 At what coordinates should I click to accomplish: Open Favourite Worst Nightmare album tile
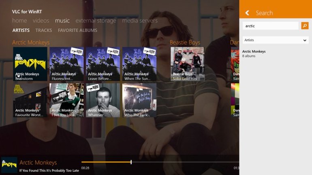[x=30, y=100]
